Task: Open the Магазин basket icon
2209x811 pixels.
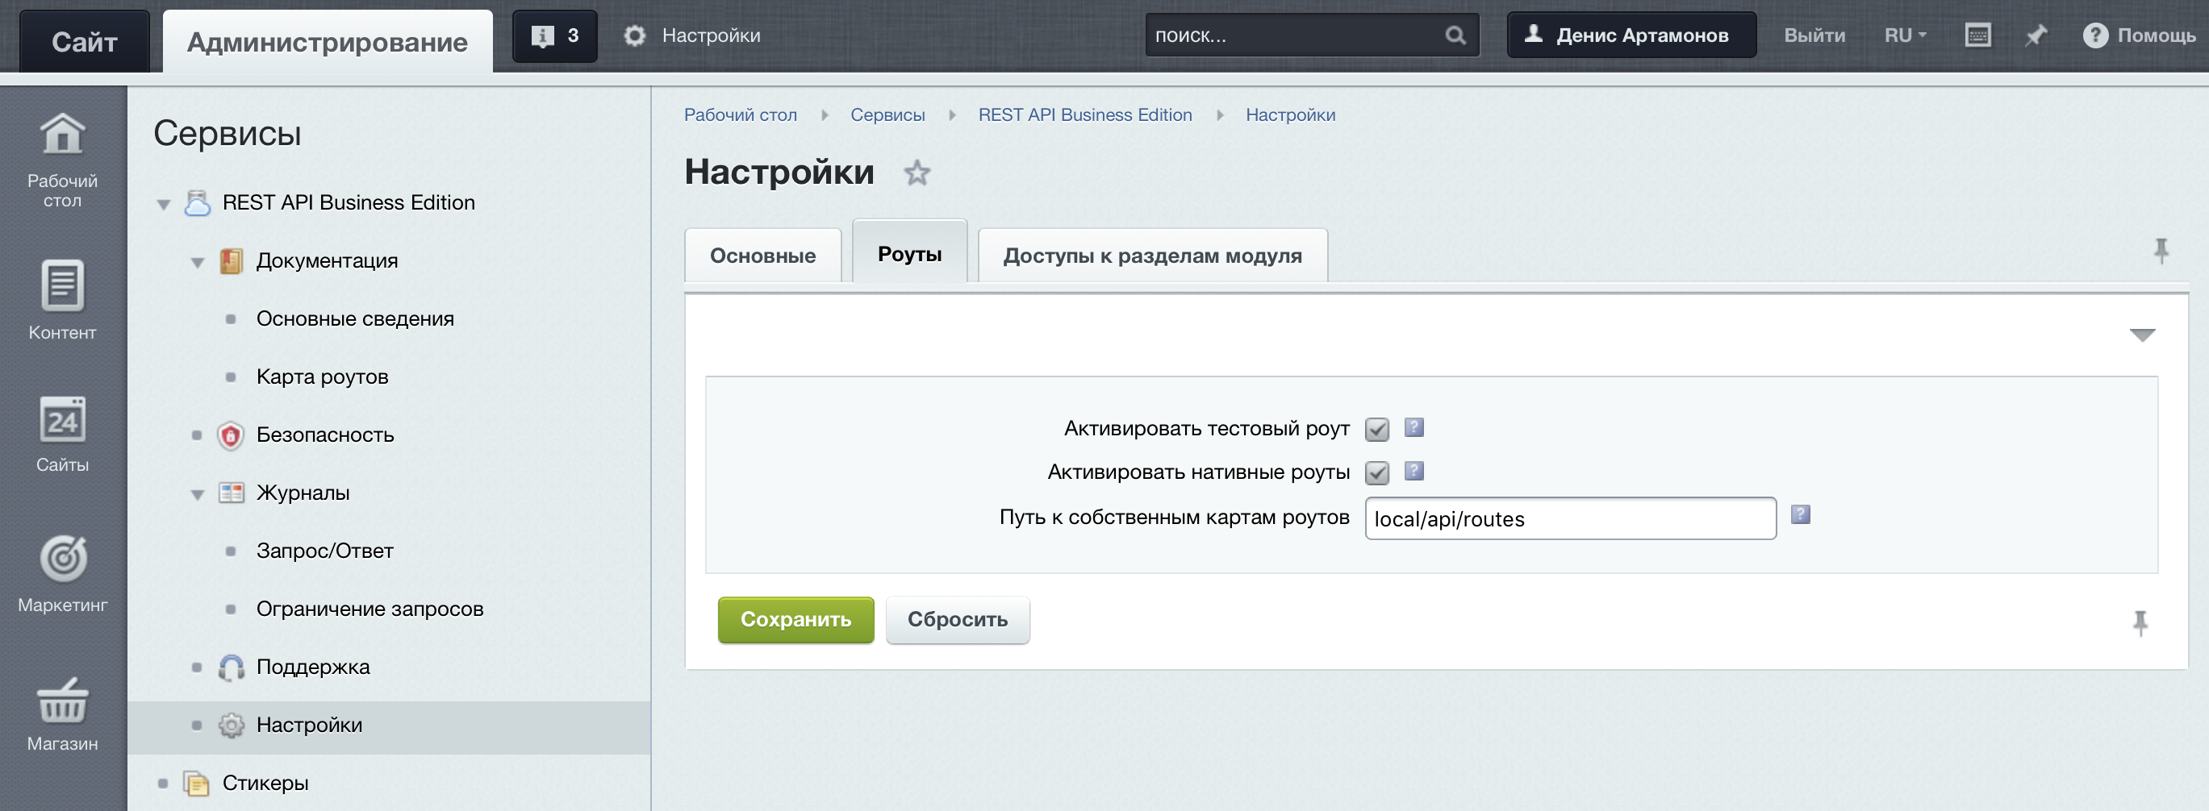Action: point(63,701)
